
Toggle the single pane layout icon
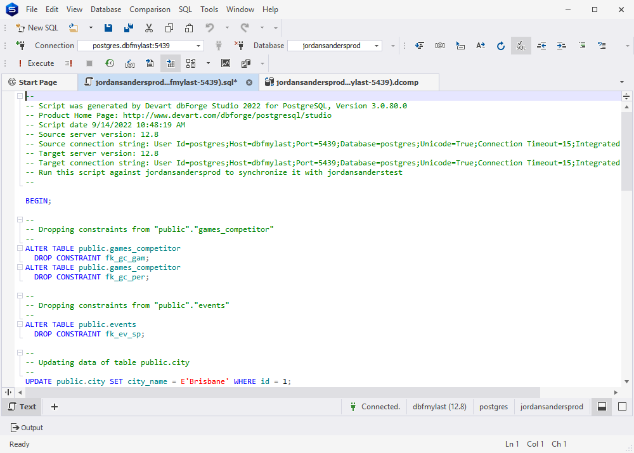coord(623,407)
